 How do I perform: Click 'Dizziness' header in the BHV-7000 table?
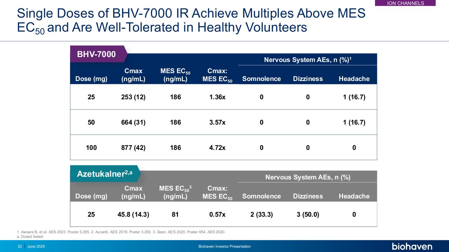(x=308, y=79)
